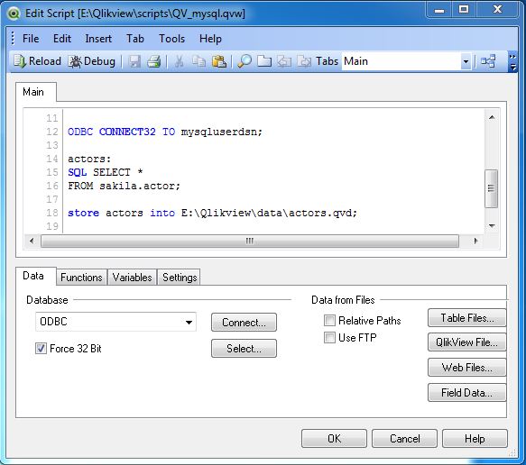
Task: Move tab right with arrow icon
Action: (x=304, y=61)
